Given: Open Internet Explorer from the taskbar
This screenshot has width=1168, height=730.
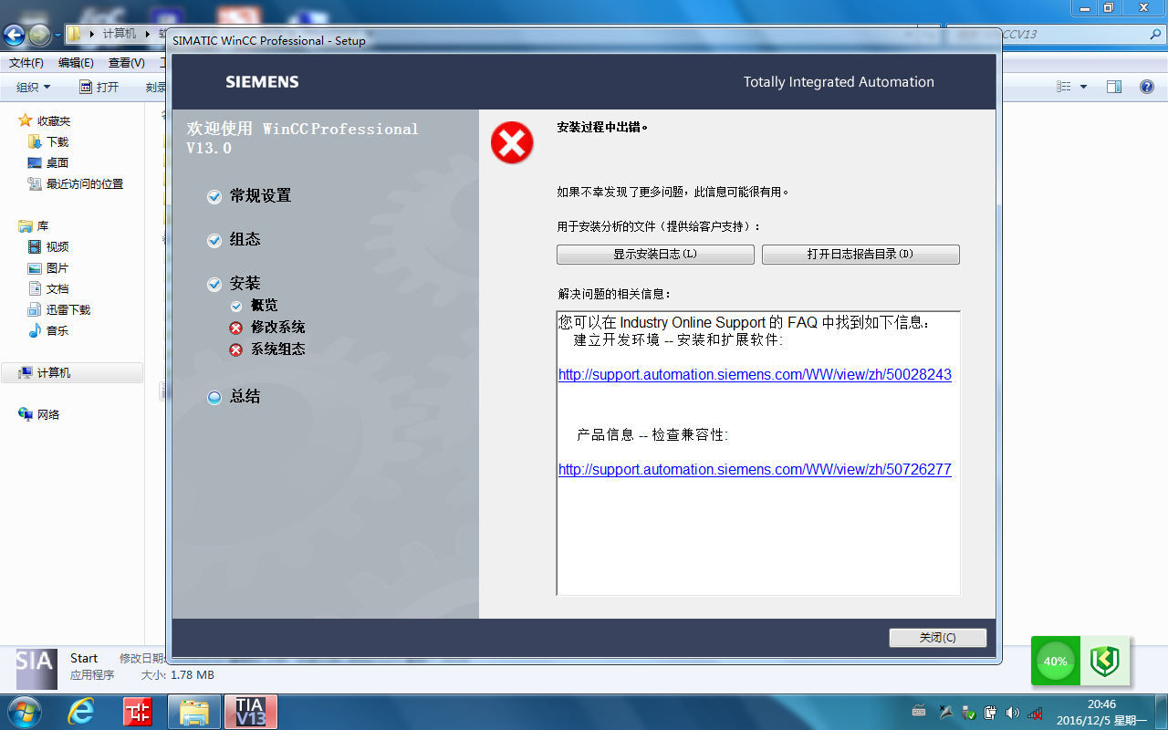Looking at the screenshot, I should pyautogui.click(x=81, y=712).
